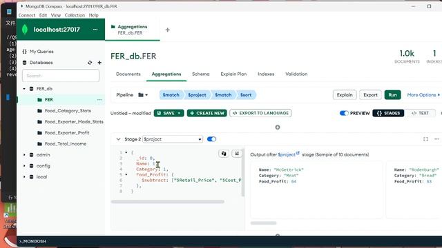The height and width of the screenshot is (248, 442).
Task: Switch to Text view
Action: (420, 113)
